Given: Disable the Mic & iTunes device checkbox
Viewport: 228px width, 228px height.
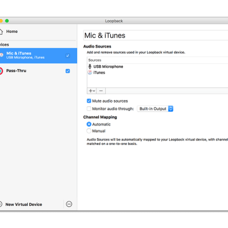Looking at the screenshot, I should (68, 56).
